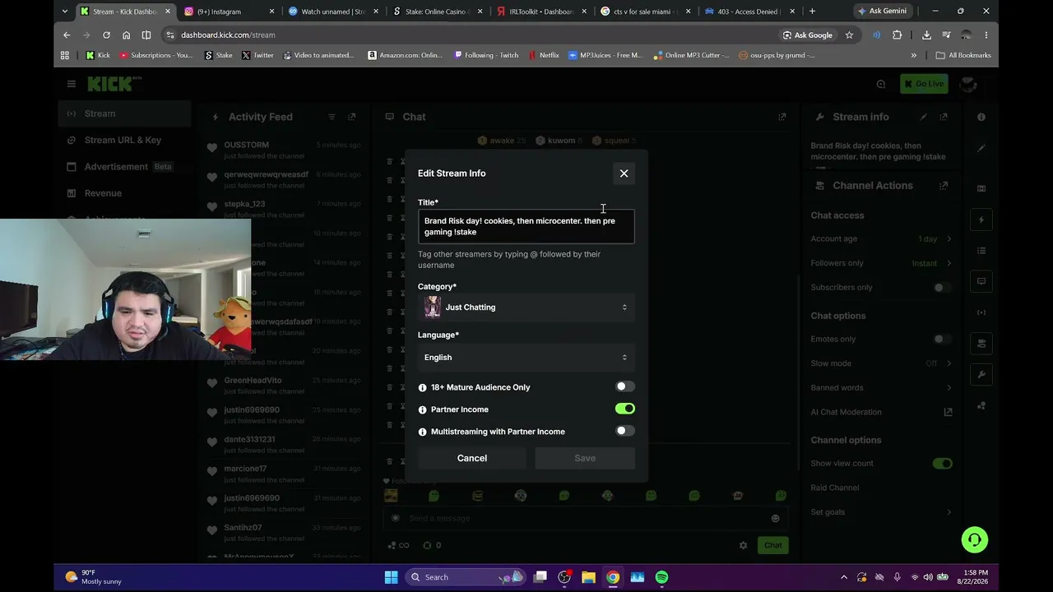1053x592 pixels.
Task: Click into the stream Title text field
Action: pyautogui.click(x=526, y=226)
